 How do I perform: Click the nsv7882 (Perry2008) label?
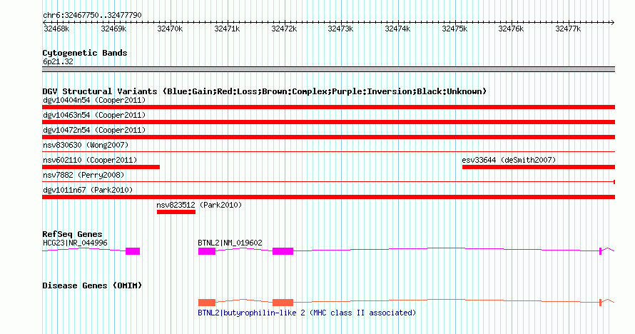83,175
